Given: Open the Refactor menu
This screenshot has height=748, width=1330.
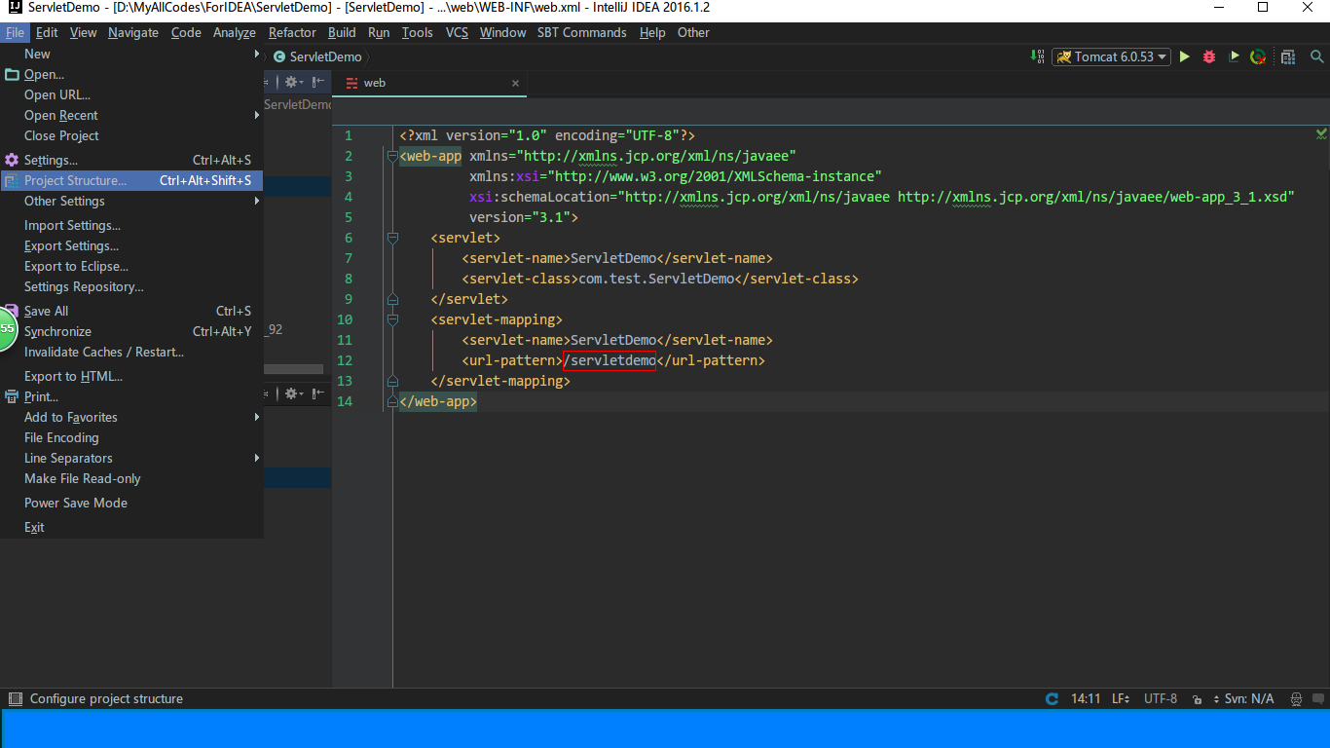Looking at the screenshot, I should point(292,32).
